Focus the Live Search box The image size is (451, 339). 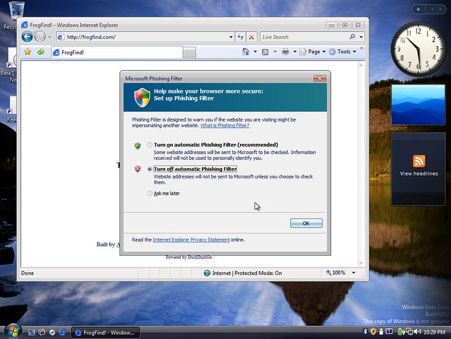tap(304, 37)
